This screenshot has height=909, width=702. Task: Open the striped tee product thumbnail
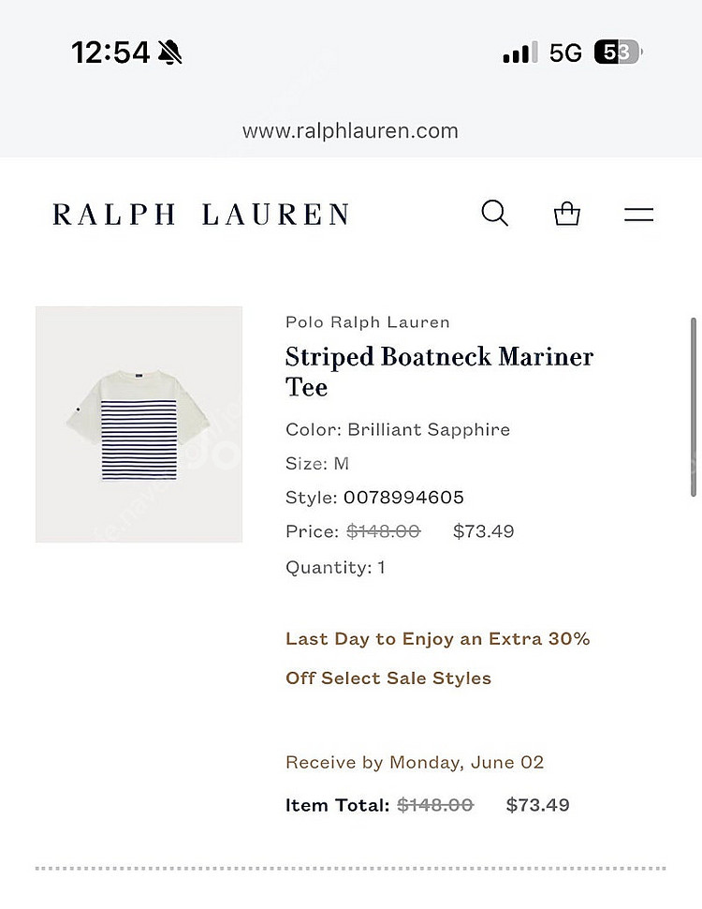point(139,425)
